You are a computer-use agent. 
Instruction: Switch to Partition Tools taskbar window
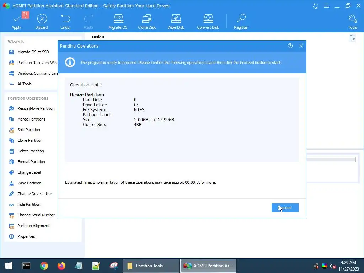tap(151, 266)
